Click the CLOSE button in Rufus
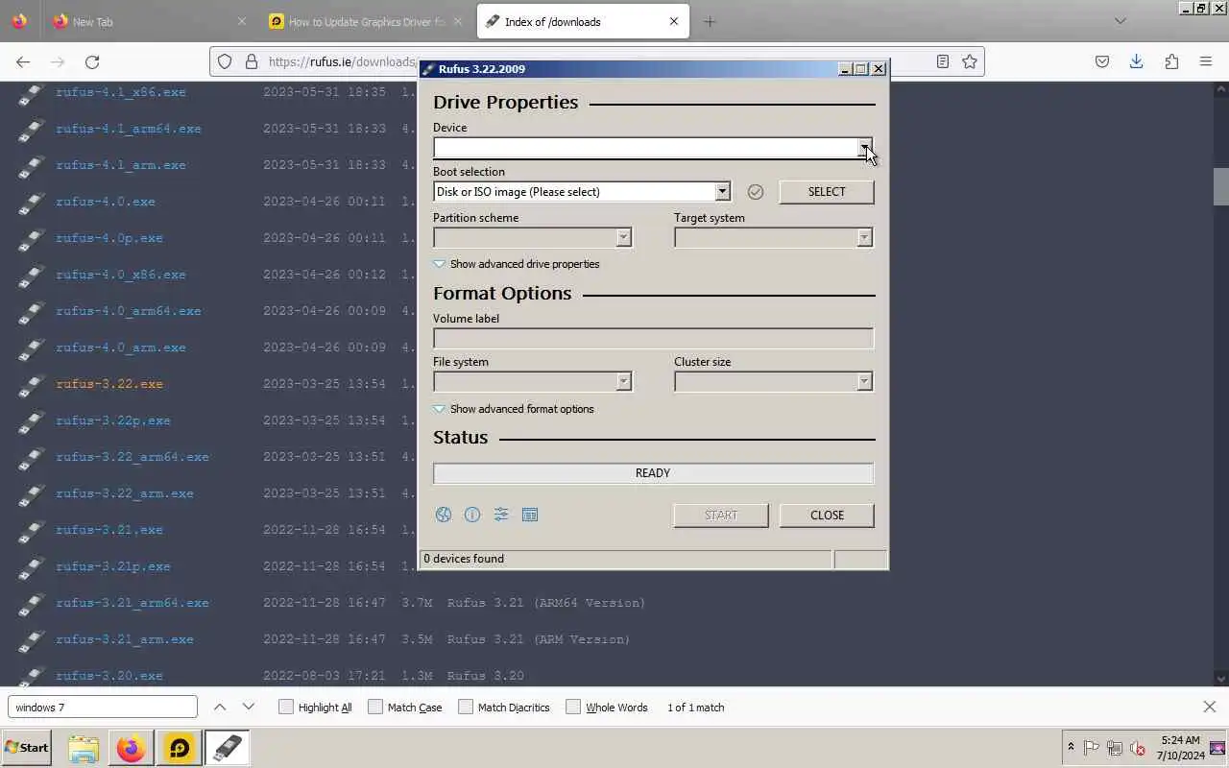Screen dimensions: 1229x768 pyautogui.click(x=827, y=516)
